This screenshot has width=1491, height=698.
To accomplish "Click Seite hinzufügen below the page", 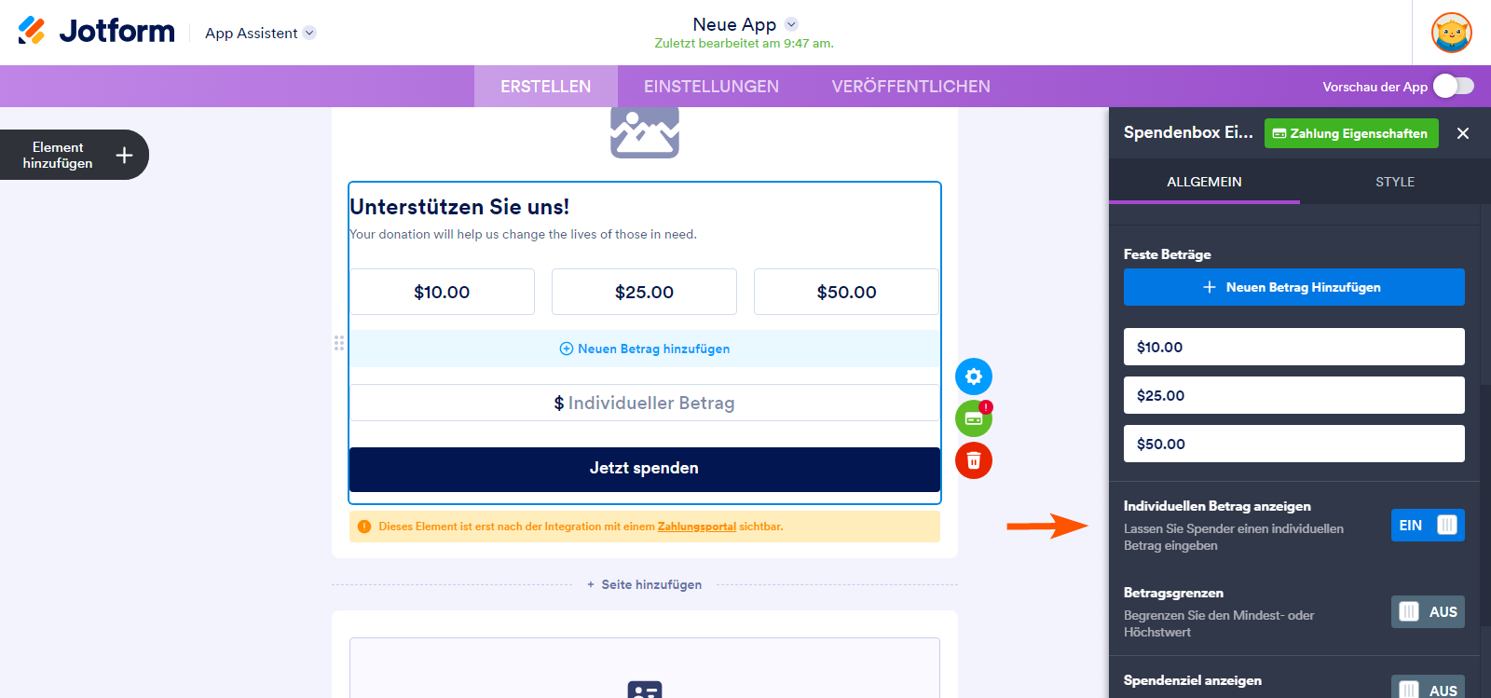I will [x=645, y=584].
